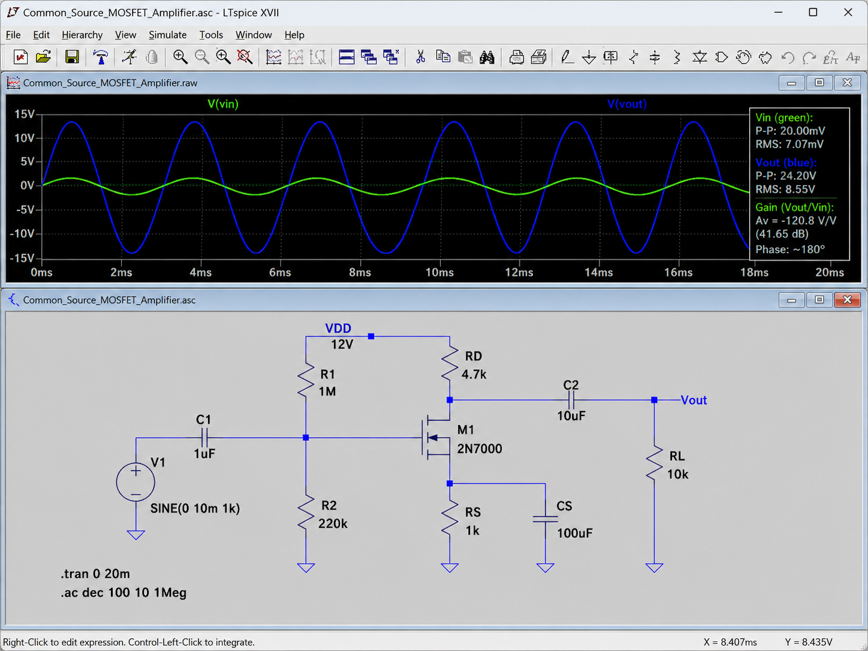The height and width of the screenshot is (651, 868).
Task: Select the Cut scissors tool
Action: [x=420, y=57]
